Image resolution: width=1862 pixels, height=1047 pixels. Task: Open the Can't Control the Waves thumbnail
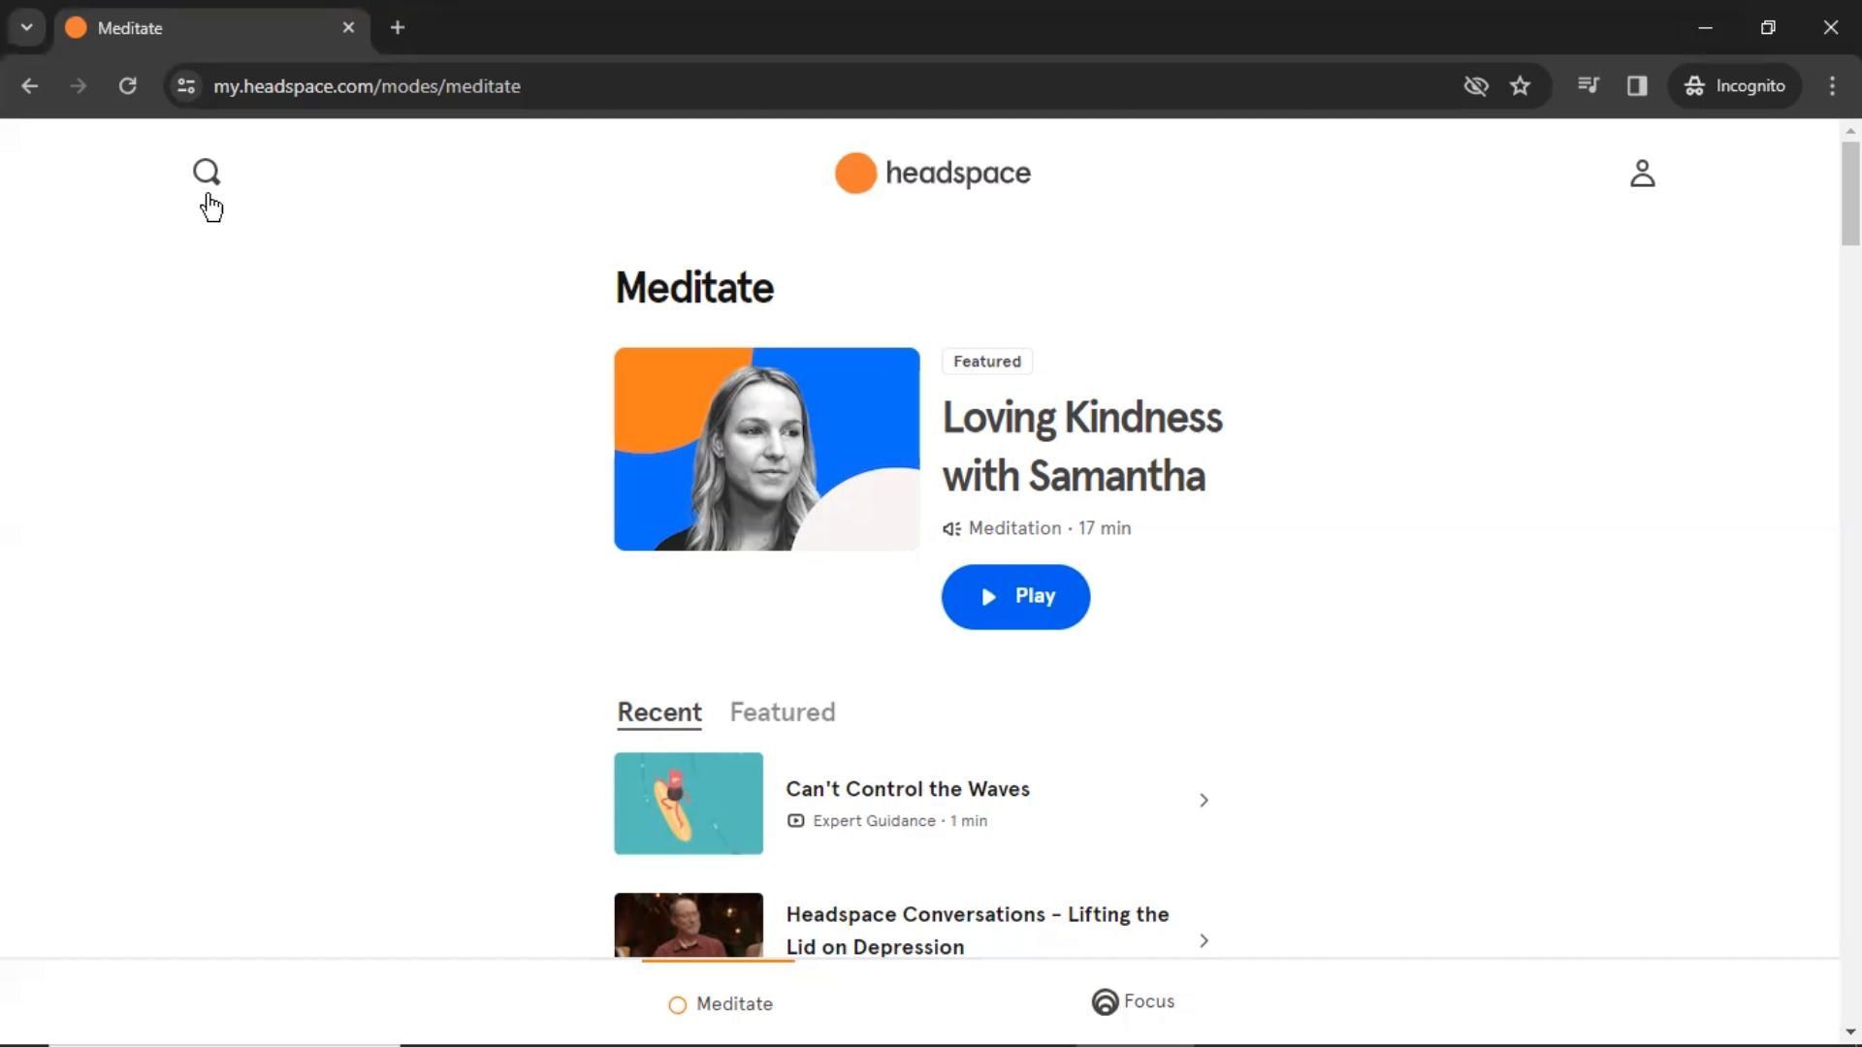689,804
